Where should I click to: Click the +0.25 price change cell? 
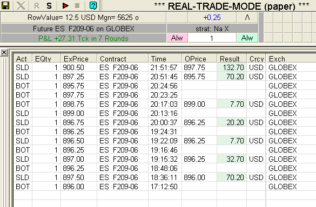[x=212, y=17]
